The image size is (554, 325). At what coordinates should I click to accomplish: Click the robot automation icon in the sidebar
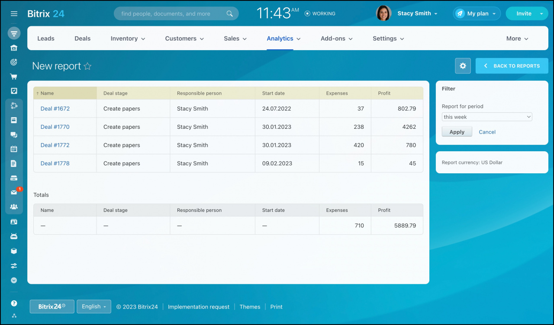tap(14, 236)
